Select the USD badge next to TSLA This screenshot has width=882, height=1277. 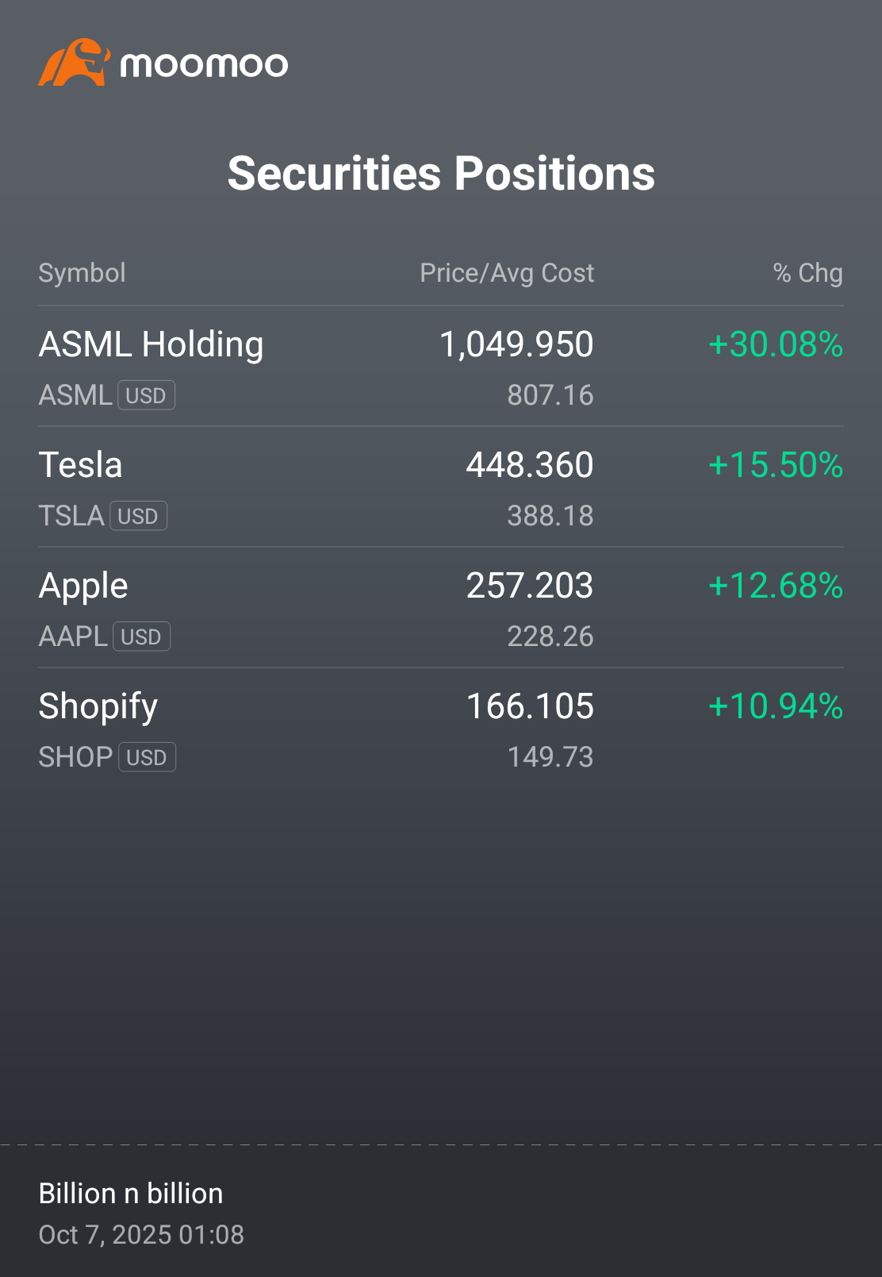(x=138, y=516)
